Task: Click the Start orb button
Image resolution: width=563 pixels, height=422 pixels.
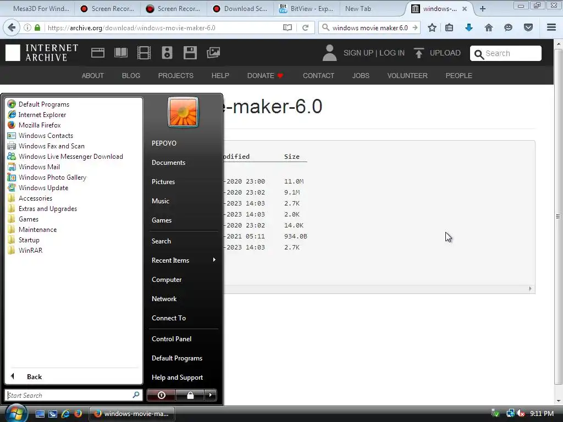Action: click(15, 413)
